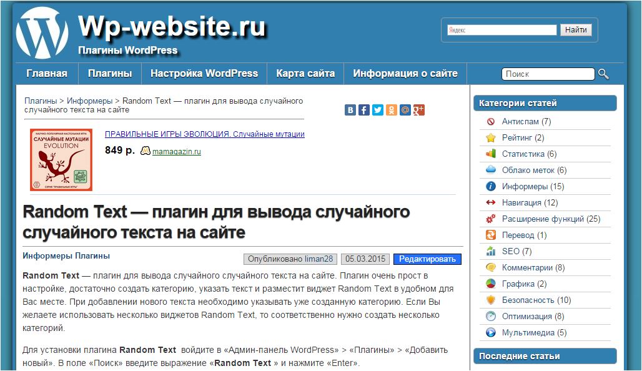Click the Редактировать button
Viewport: 642px width, 371px height.
pyautogui.click(x=427, y=259)
